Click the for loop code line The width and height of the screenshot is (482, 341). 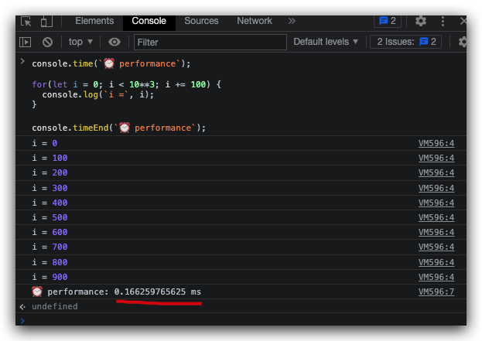[x=126, y=84]
